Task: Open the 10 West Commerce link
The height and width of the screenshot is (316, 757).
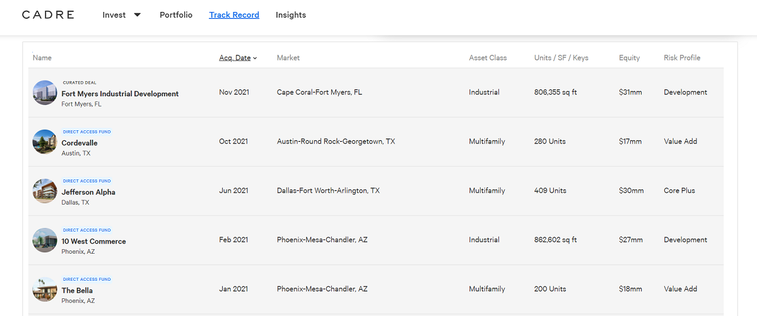Action: 93,241
